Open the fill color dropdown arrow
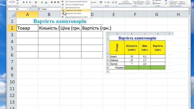The height and width of the screenshot is (109, 194). (44, 2)
